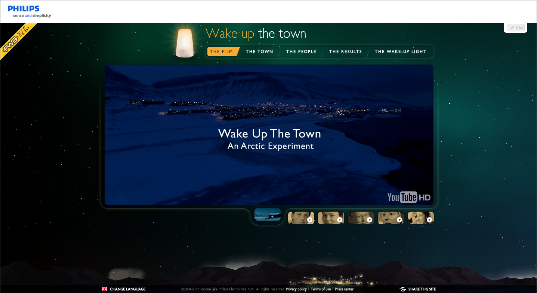Hit the Facebook Like button
The image size is (537, 293).
[x=516, y=28]
